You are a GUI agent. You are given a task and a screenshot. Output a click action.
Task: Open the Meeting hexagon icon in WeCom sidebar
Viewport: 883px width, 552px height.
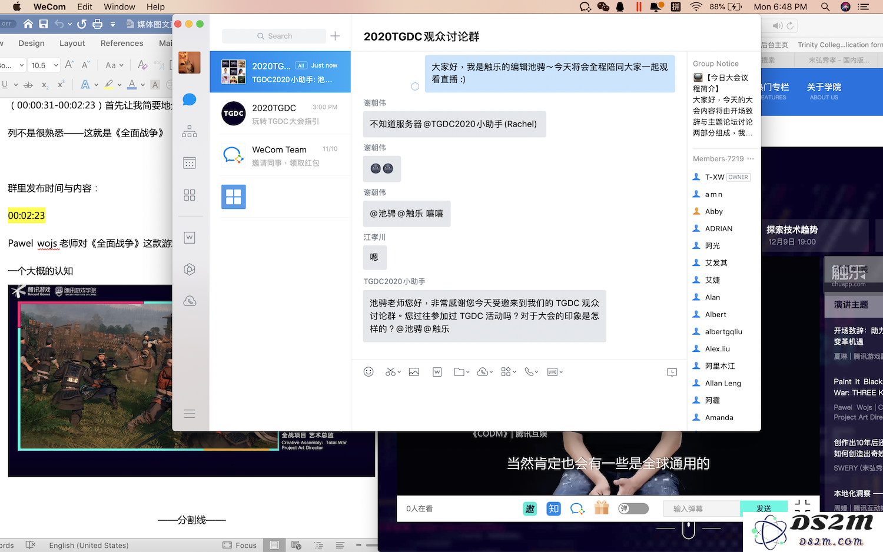tap(190, 270)
